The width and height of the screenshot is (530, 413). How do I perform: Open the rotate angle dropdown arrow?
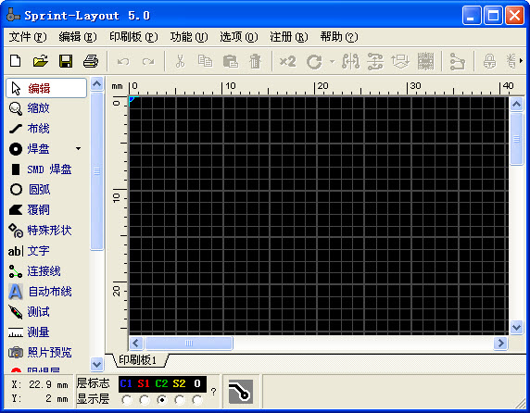[333, 61]
